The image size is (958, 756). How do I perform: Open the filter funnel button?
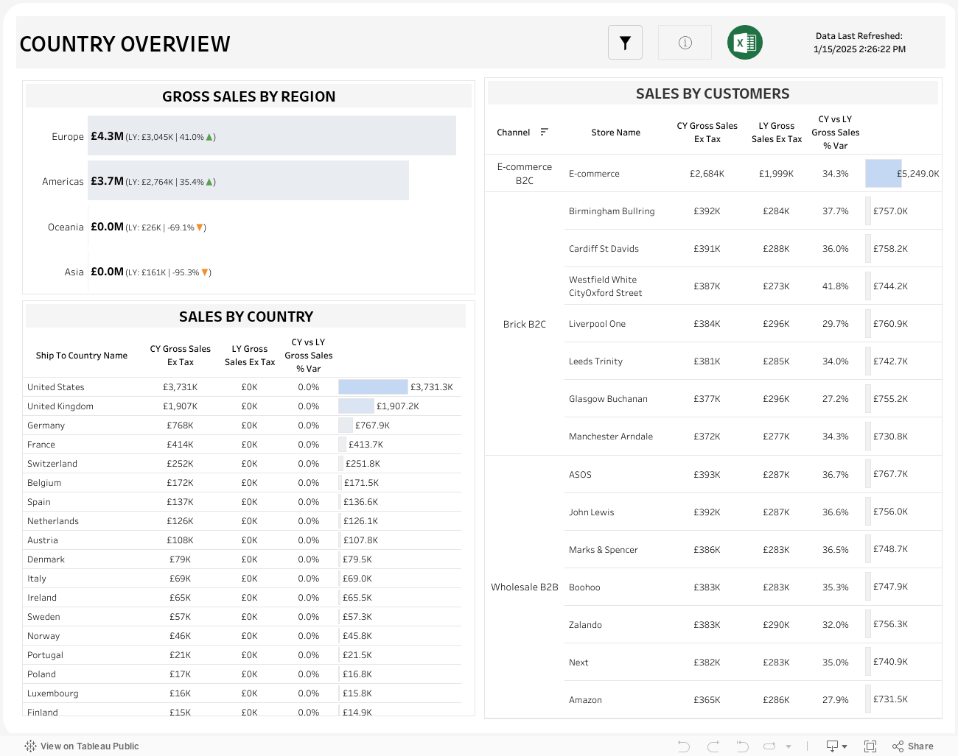point(625,43)
